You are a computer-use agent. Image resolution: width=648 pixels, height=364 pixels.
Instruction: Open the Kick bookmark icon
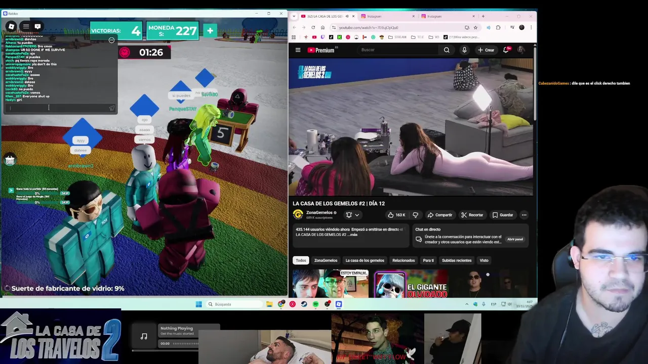click(340, 37)
